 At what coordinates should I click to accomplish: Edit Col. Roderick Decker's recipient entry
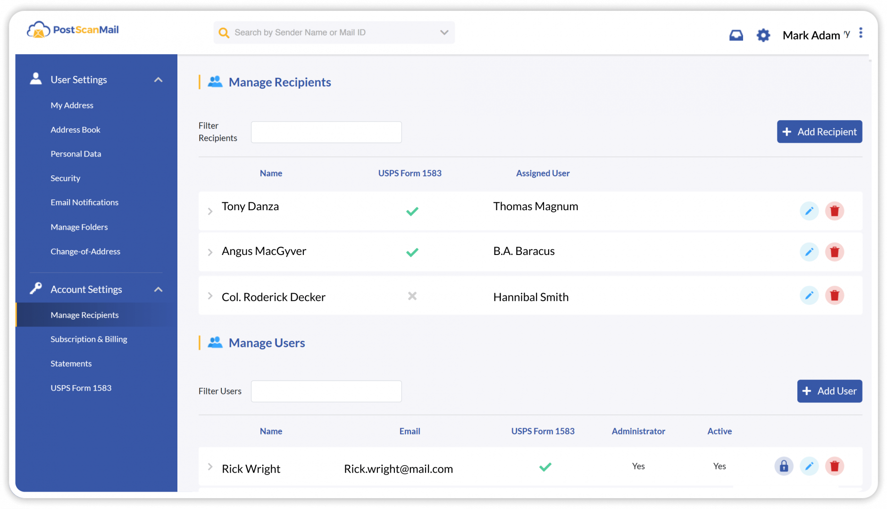[809, 296]
